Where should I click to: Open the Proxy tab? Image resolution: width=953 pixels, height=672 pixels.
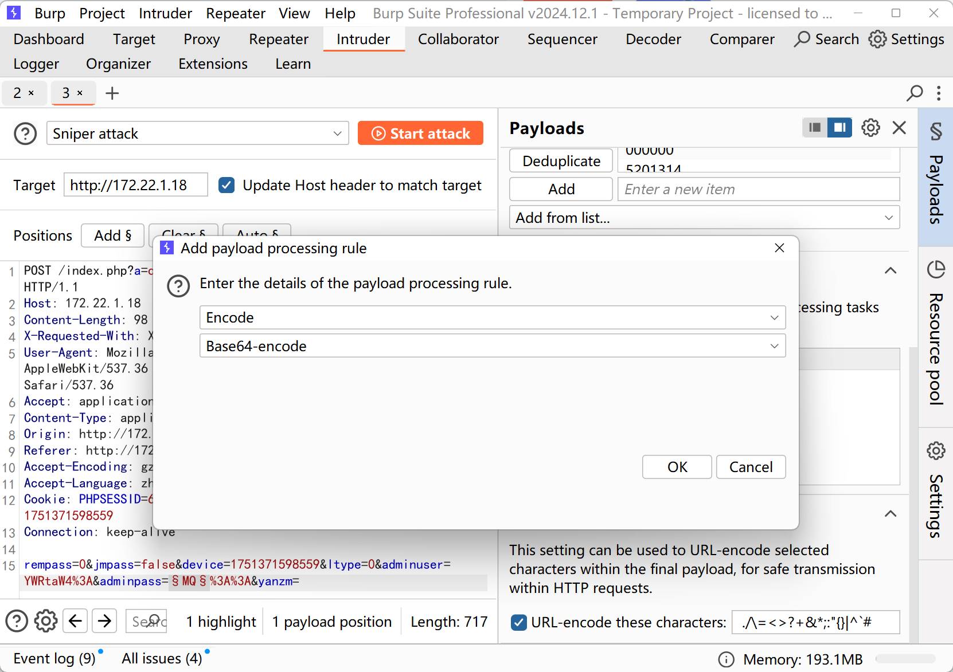point(201,39)
